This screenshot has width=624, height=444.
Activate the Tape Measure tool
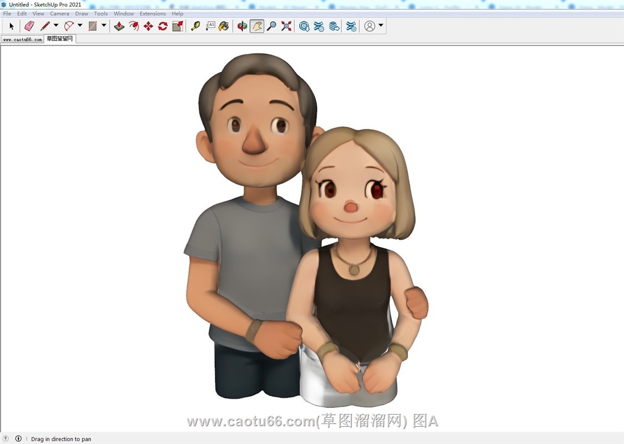(195, 26)
